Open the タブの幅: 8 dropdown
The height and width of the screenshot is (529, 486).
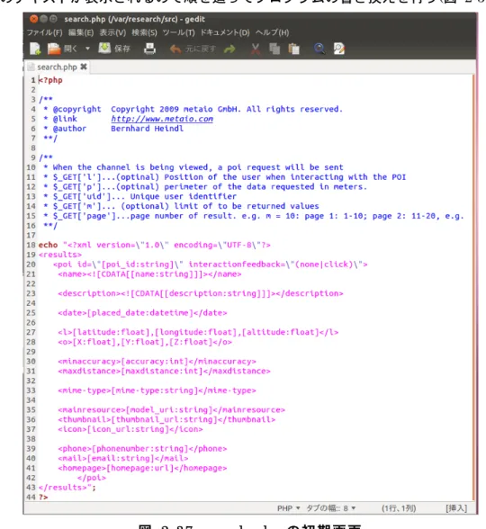[x=331, y=508]
